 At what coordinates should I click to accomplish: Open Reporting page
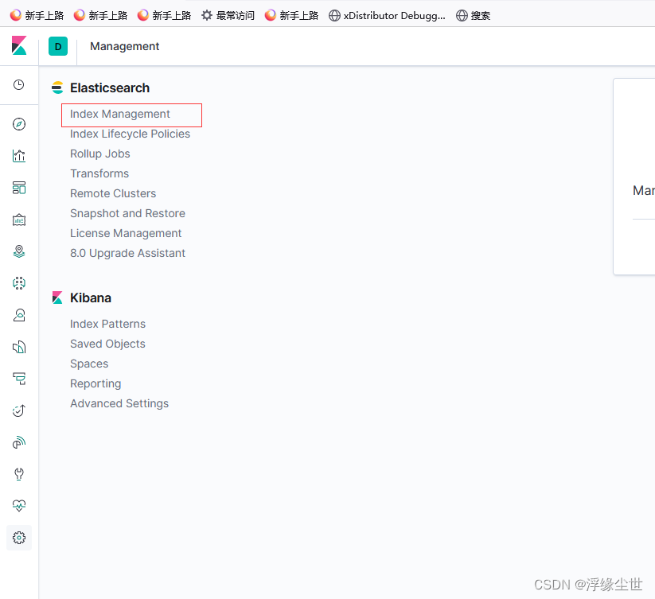coord(96,383)
